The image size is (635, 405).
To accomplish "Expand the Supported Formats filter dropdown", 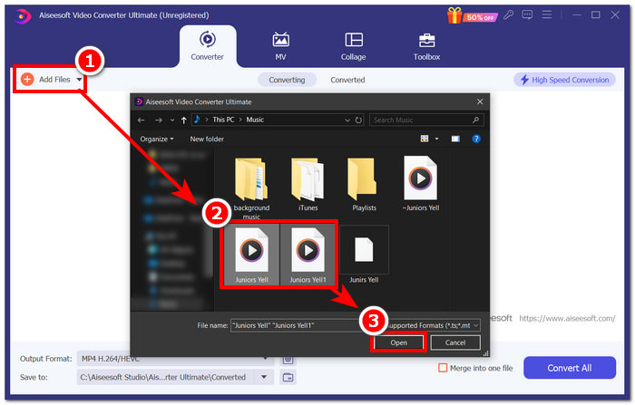I will (x=475, y=325).
